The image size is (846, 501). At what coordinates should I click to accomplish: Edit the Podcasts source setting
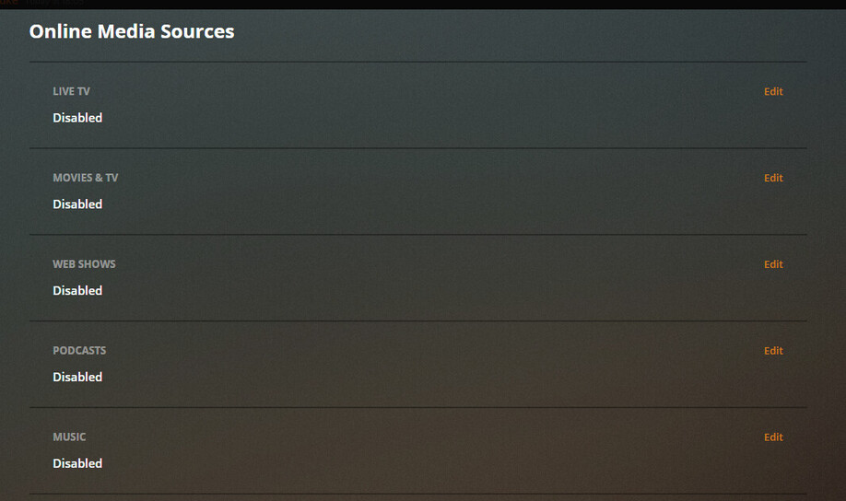[773, 351]
